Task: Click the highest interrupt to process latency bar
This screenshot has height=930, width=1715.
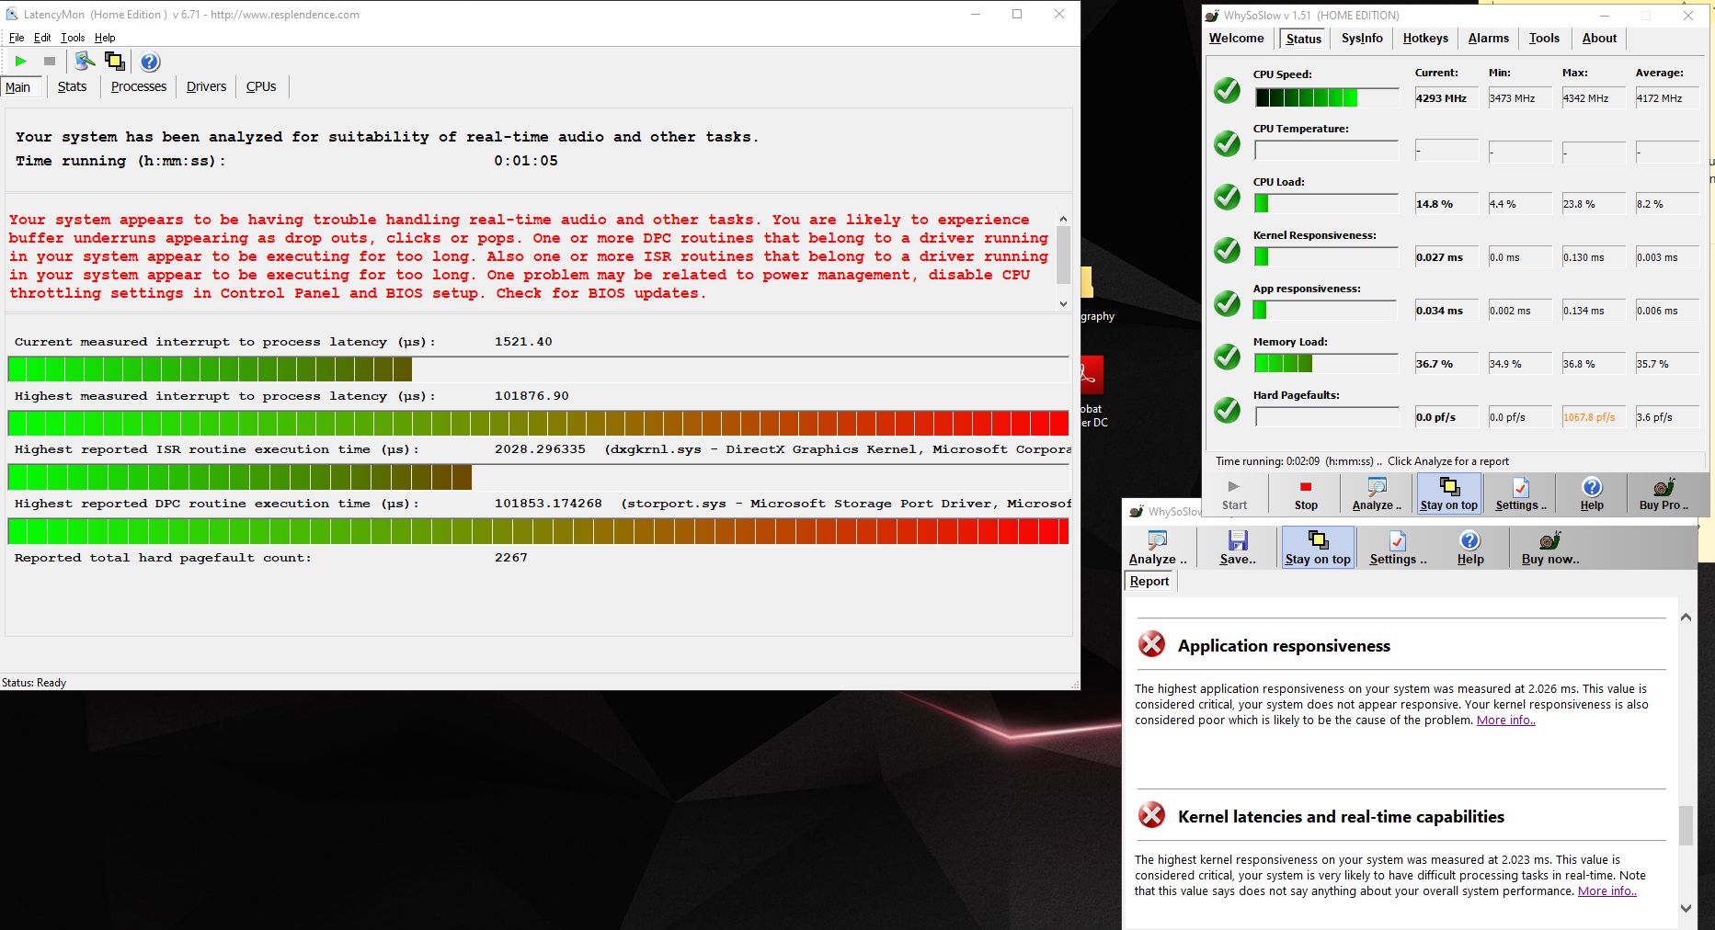Action: [x=538, y=423]
